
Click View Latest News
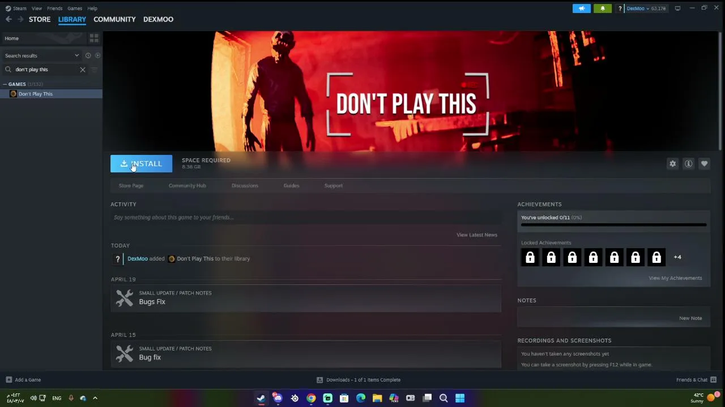tap(477, 235)
